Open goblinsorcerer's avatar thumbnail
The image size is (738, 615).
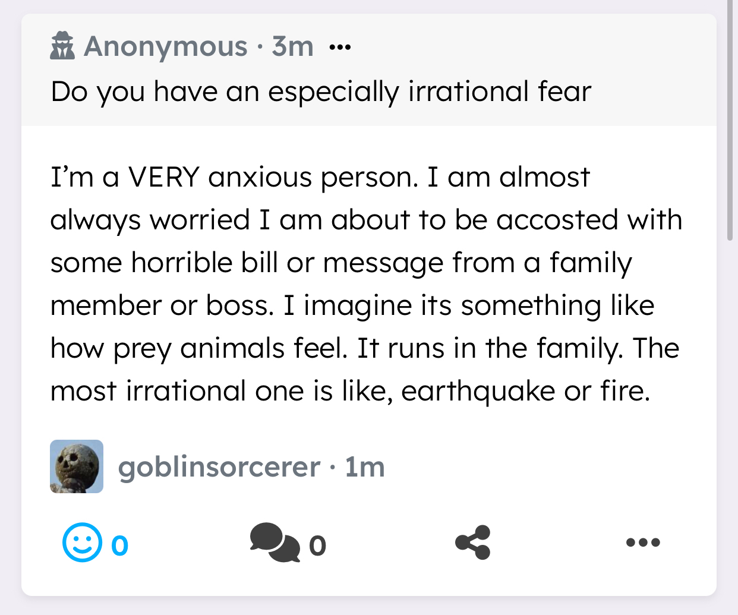(x=77, y=466)
